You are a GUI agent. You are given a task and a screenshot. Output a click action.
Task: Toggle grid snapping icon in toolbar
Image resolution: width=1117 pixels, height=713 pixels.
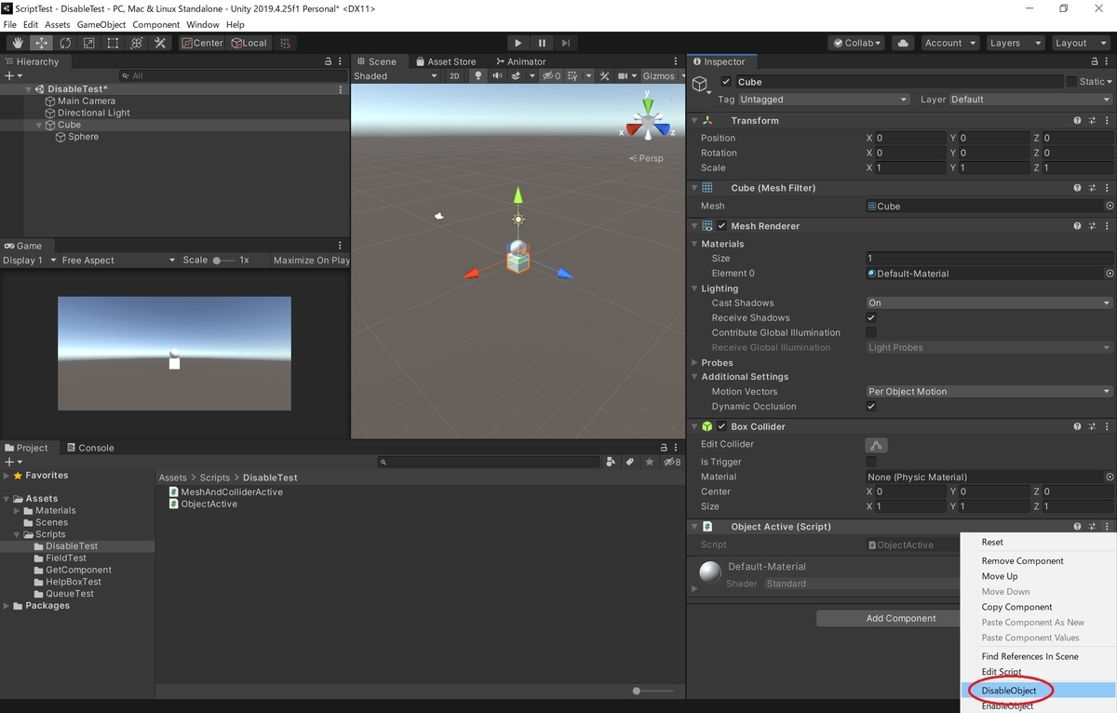(286, 43)
